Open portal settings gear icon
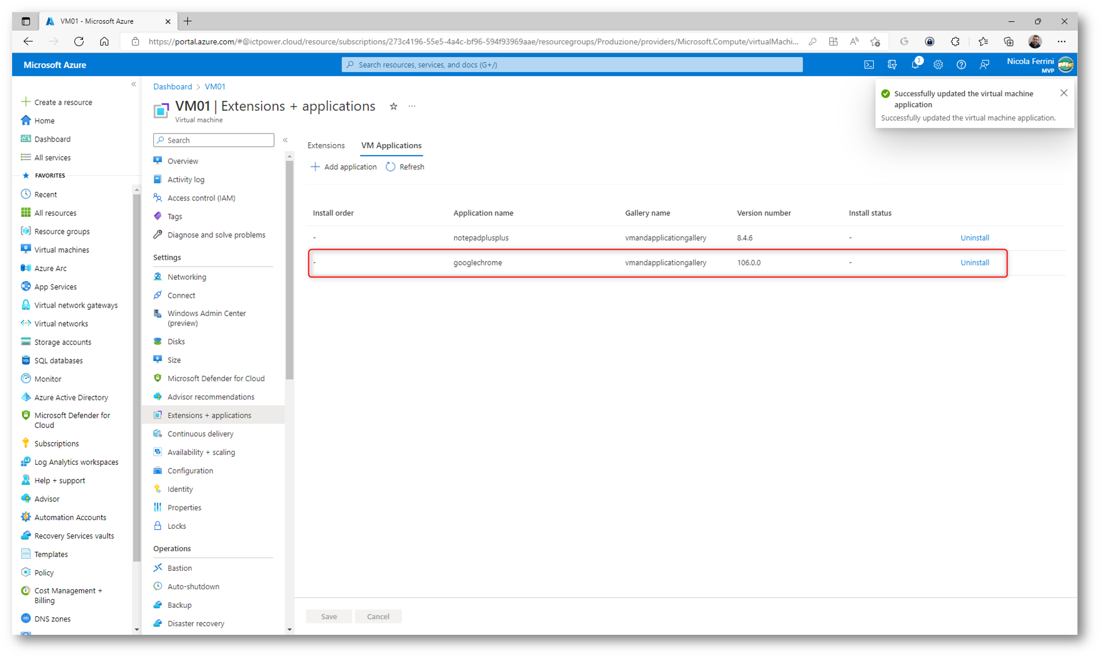The height and width of the screenshot is (659, 1102). pos(938,65)
